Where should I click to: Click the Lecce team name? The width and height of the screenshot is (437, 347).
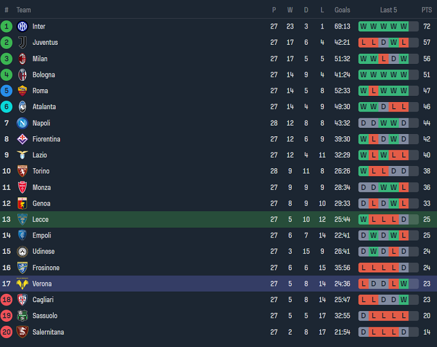[x=40, y=220]
